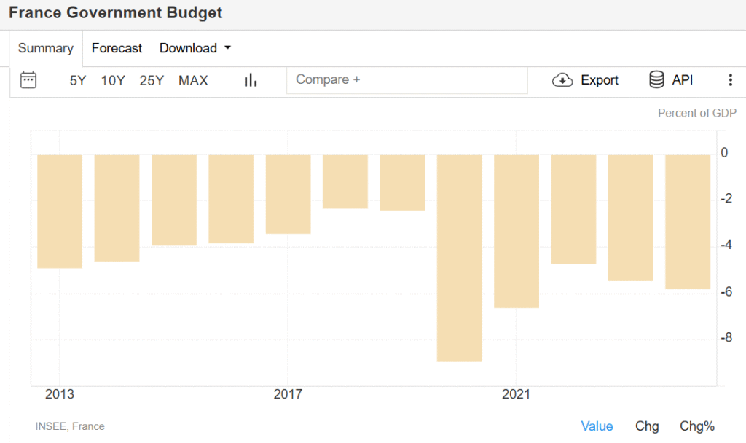Select the 5Y time range
Image resolution: width=746 pixels, height=443 pixels.
78,80
